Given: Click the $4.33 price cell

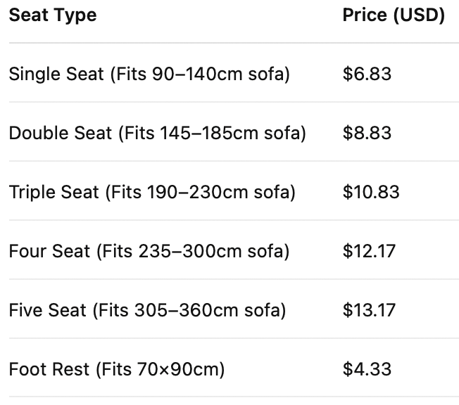Looking at the screenshot, I should coord(367,369).
